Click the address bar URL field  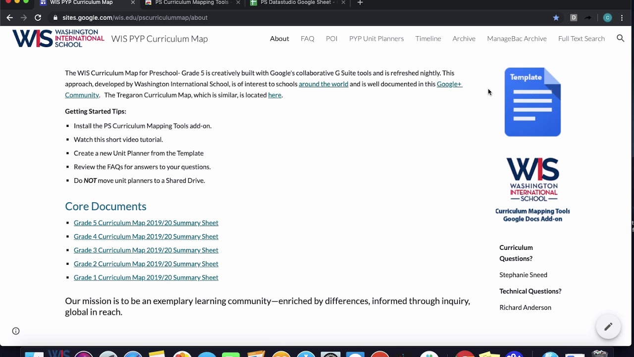pos(297,17)
